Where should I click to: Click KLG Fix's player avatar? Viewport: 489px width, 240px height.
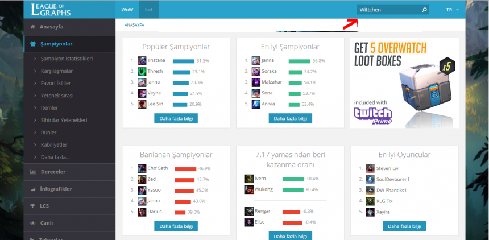[x=370, y=201]
